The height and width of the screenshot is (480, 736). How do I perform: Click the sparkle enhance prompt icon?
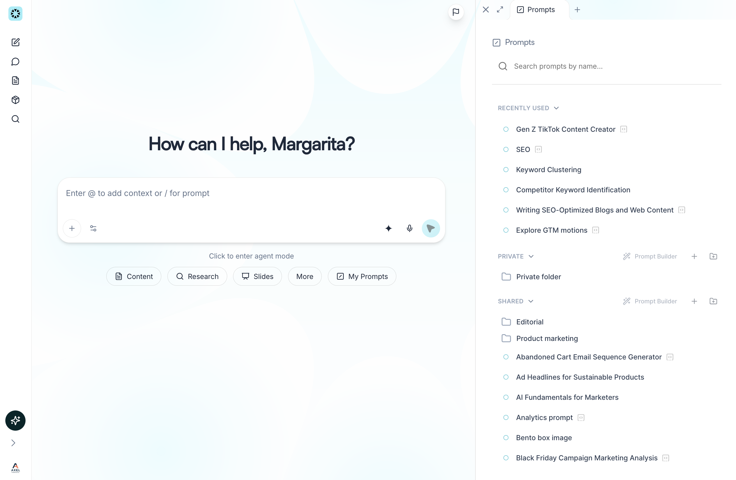(388, 229)
